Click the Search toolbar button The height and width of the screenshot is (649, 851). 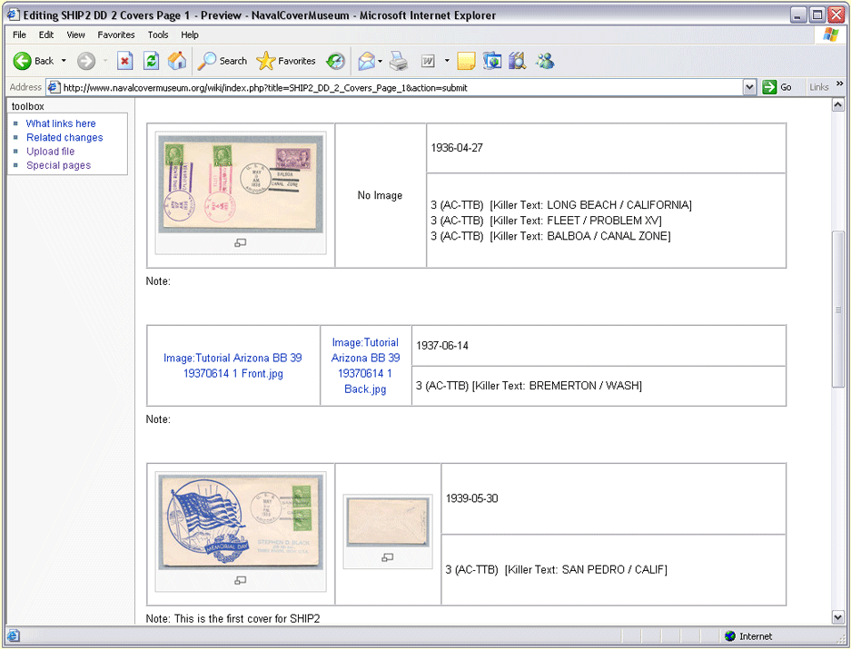(223, 61)
